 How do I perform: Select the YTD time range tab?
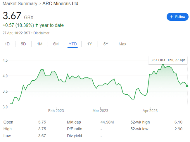point(73,44)
